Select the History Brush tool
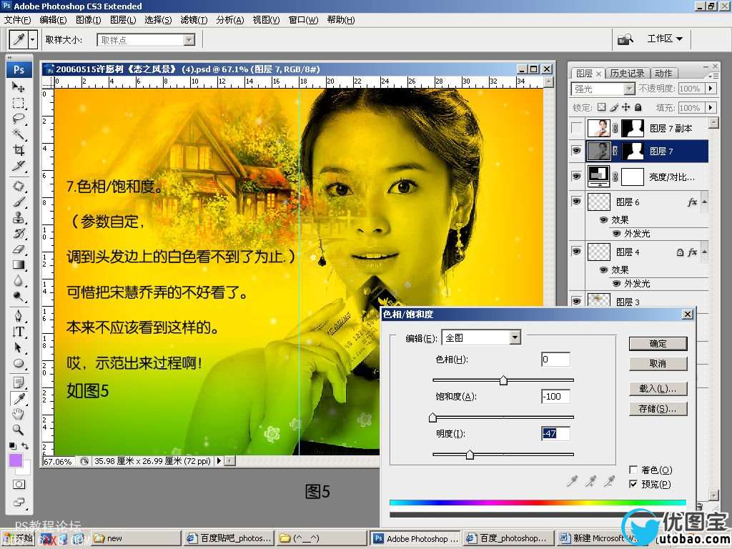Image resolution: width=732 pixels, height=549 pixels. [18, 234]
